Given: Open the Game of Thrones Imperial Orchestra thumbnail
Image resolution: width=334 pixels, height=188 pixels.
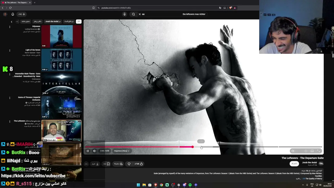Looking at the screenshot, I should coord(62,107).
